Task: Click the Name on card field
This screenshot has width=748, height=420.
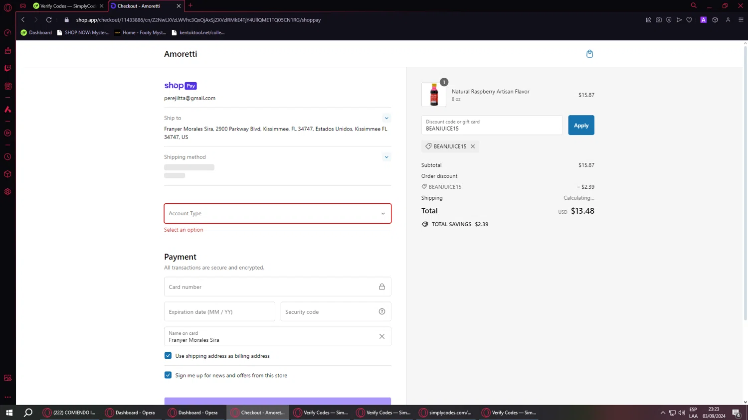Action: point(278,336)
